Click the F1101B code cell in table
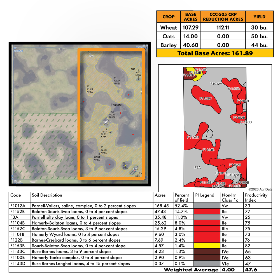The width and height of the screenshot is (280, 280). (19, 234)
